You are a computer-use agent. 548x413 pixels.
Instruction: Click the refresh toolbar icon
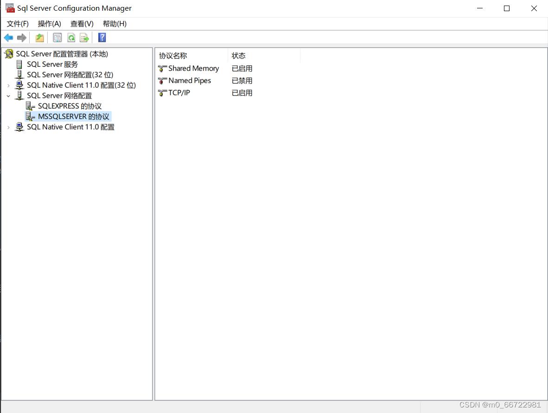coord(71,38)
